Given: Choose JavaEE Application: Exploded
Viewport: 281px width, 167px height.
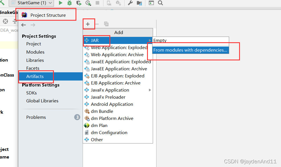Looking at the screenshot, I should tap(118, 62).
